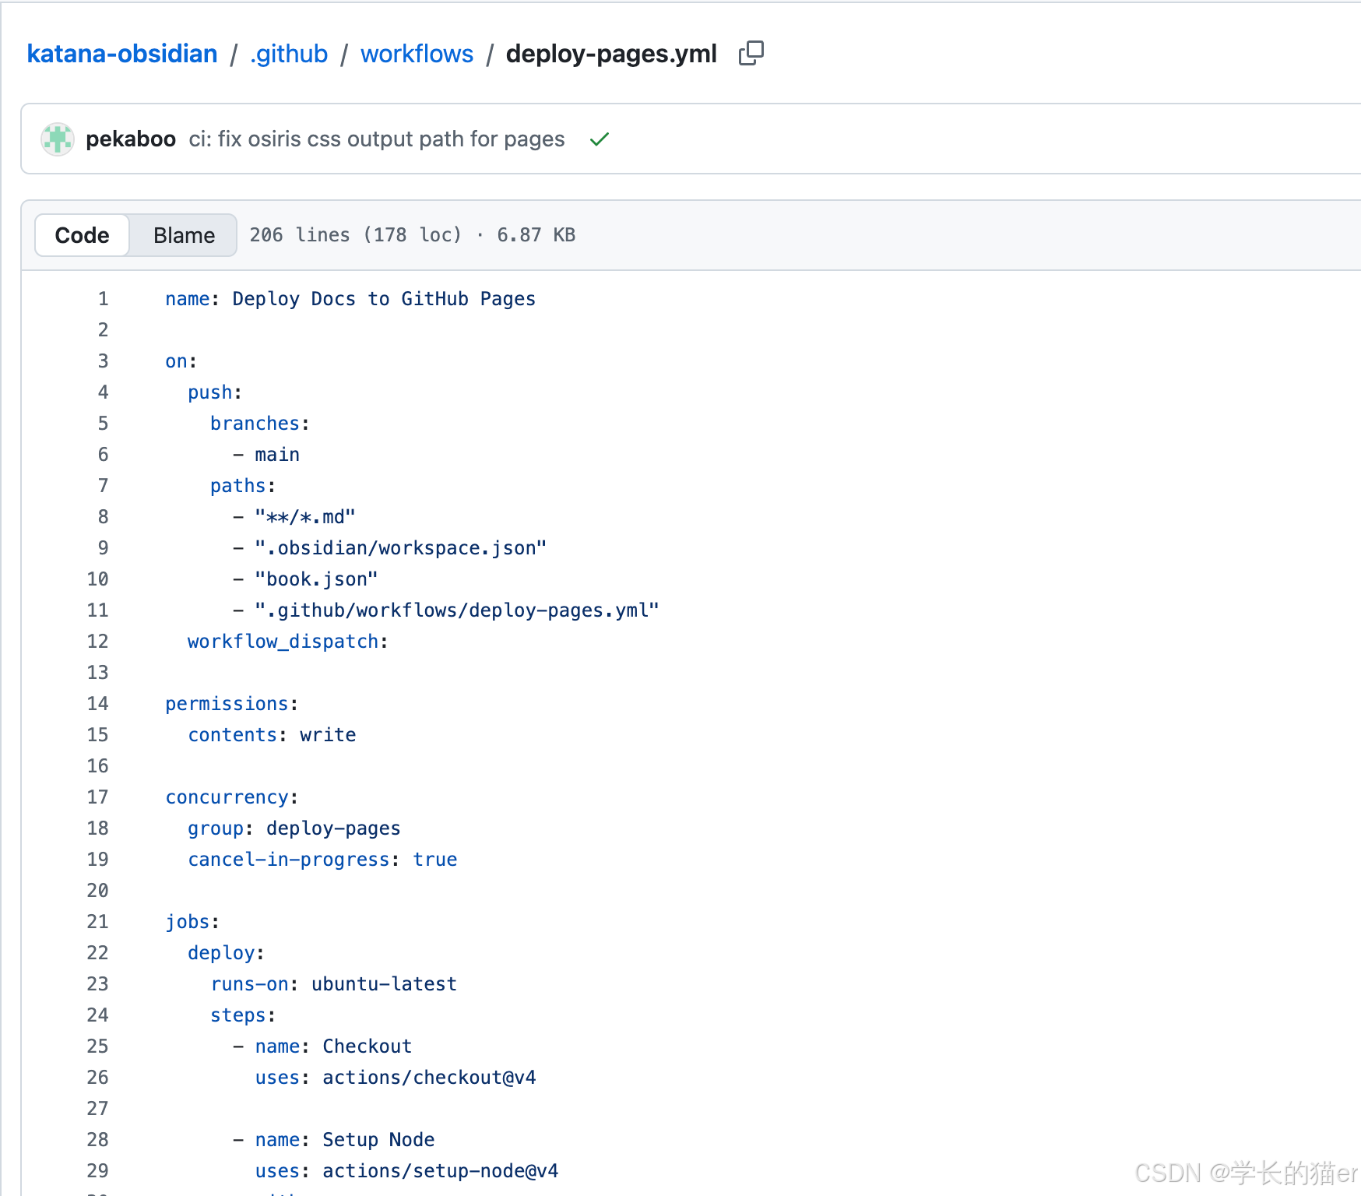
Task: Click the 'on:' key
Action: [x=181, y=361]
